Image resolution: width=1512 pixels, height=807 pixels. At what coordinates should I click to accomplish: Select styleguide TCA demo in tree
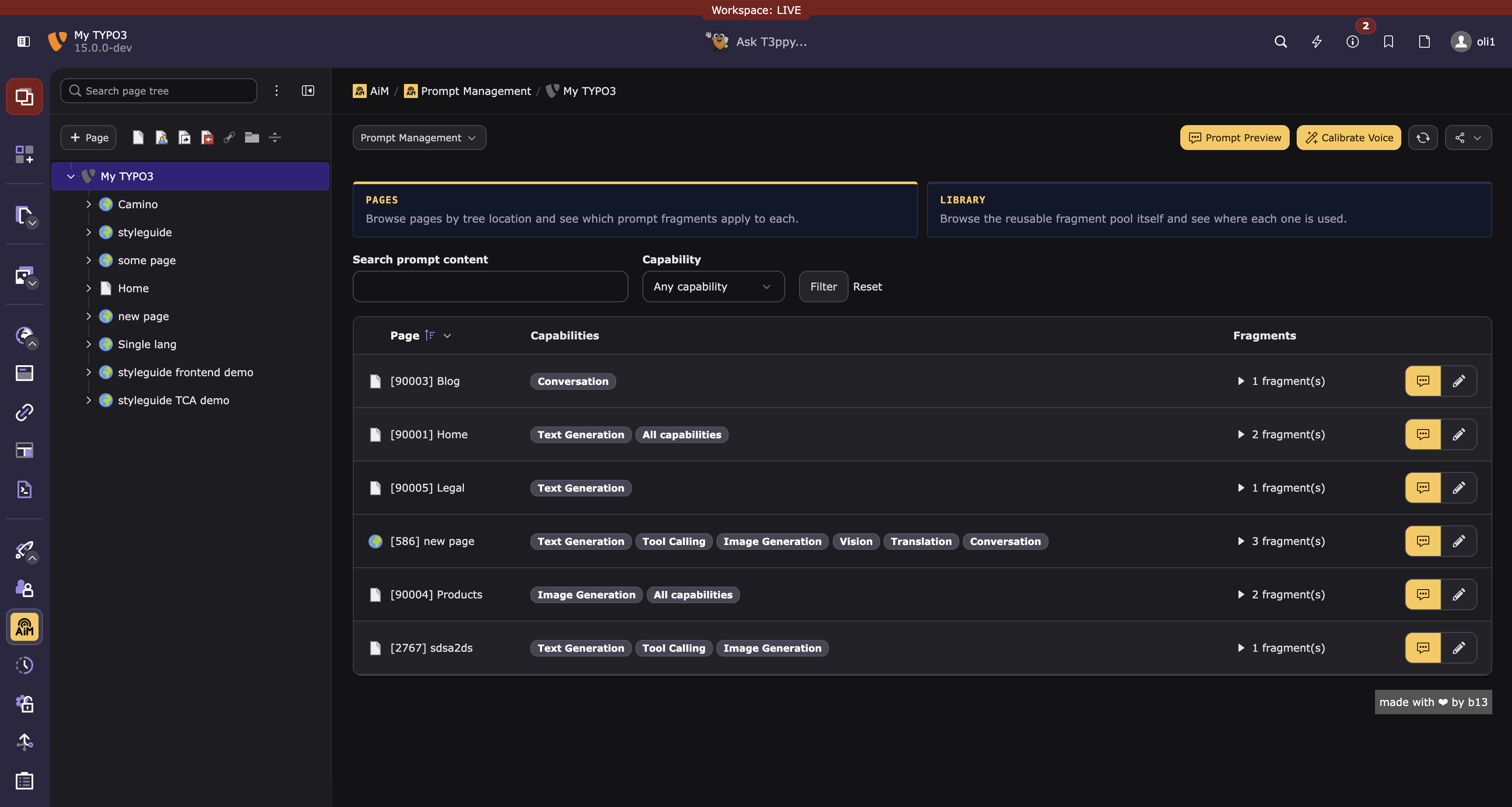click(x=173, y=401)
